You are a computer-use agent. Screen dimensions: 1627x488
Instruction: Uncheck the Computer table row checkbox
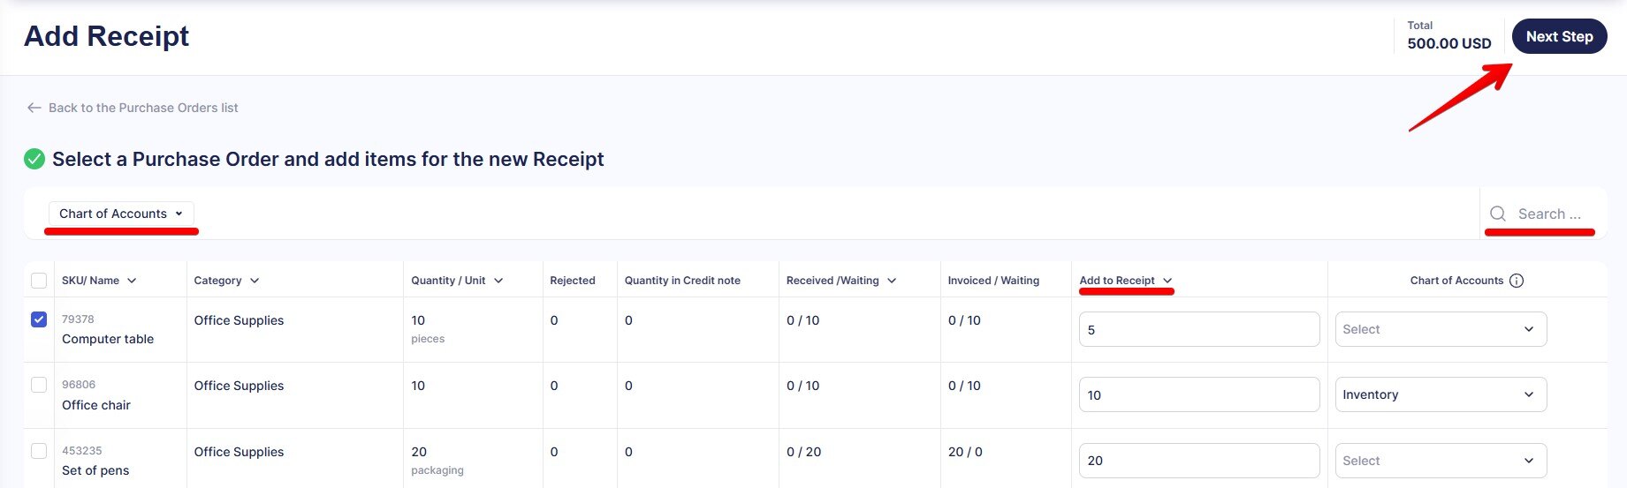tap(39, 319)
